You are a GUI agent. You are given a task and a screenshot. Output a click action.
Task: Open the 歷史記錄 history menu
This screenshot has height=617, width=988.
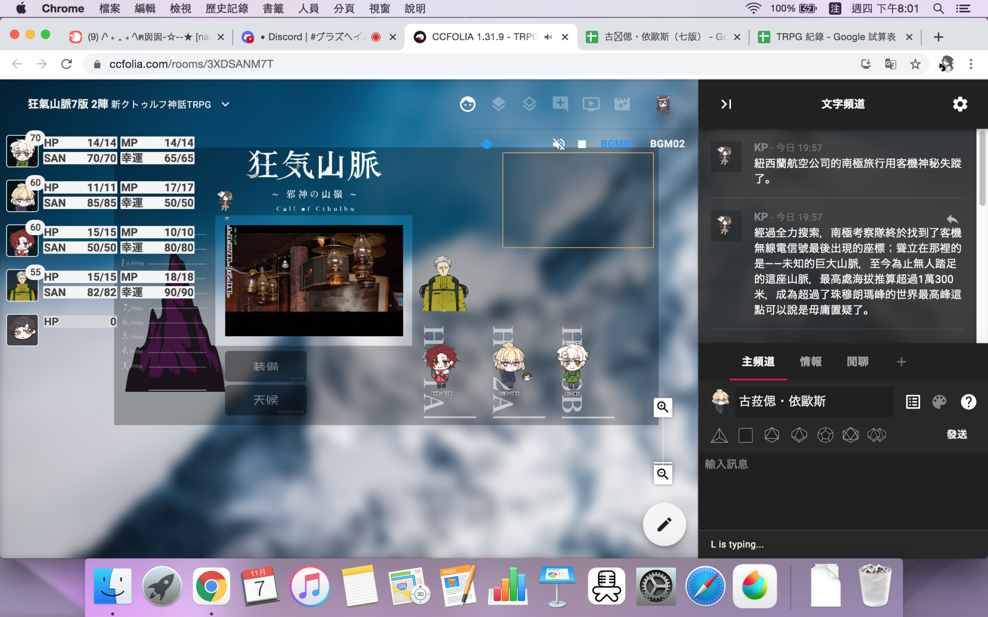click(227, 9)
